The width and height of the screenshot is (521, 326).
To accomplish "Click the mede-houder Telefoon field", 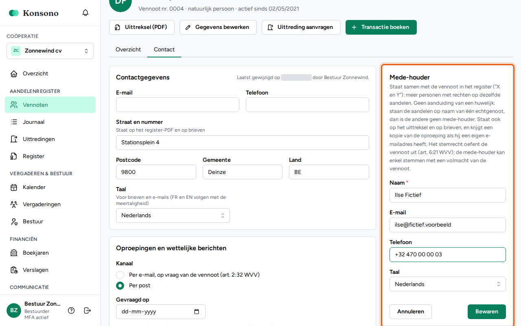I will 447,255.
